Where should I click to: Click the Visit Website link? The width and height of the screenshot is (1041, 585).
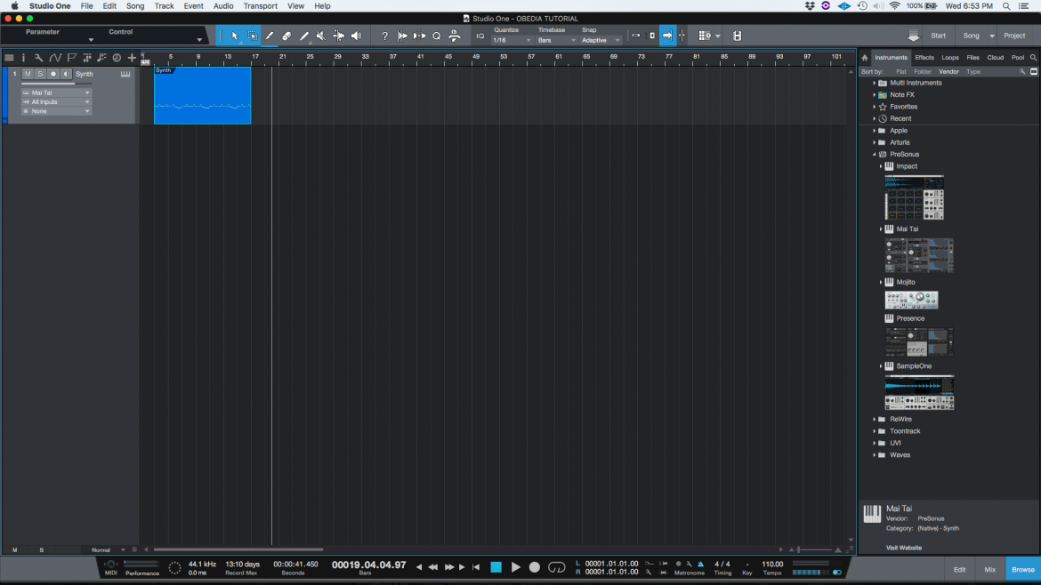904,548
